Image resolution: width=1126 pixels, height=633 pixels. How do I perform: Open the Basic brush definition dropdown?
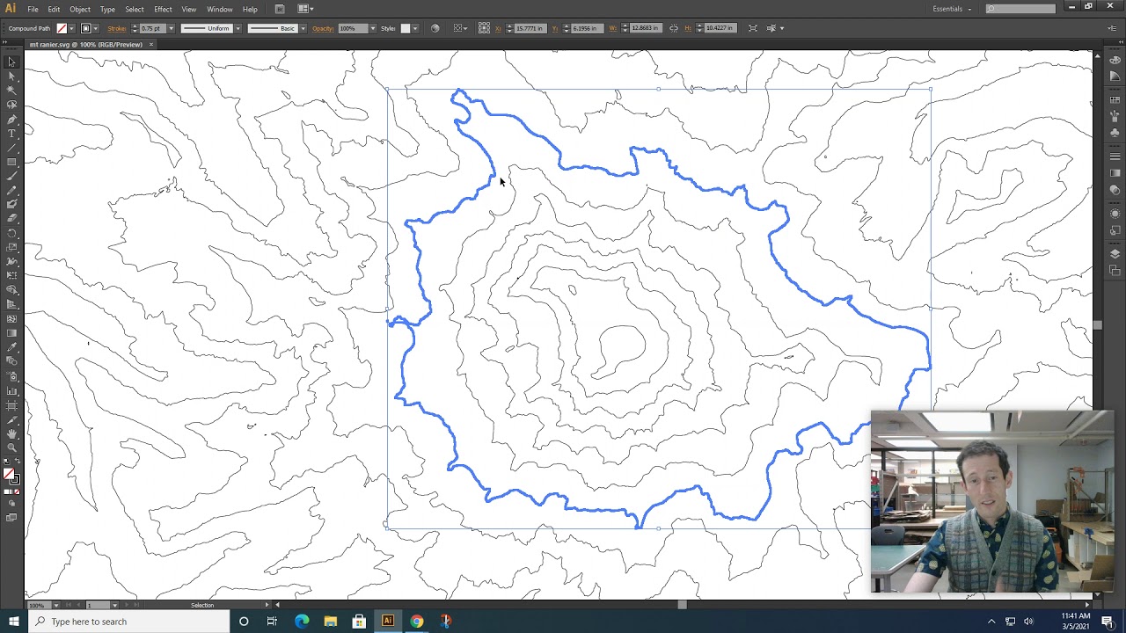(x=303, y=28)
